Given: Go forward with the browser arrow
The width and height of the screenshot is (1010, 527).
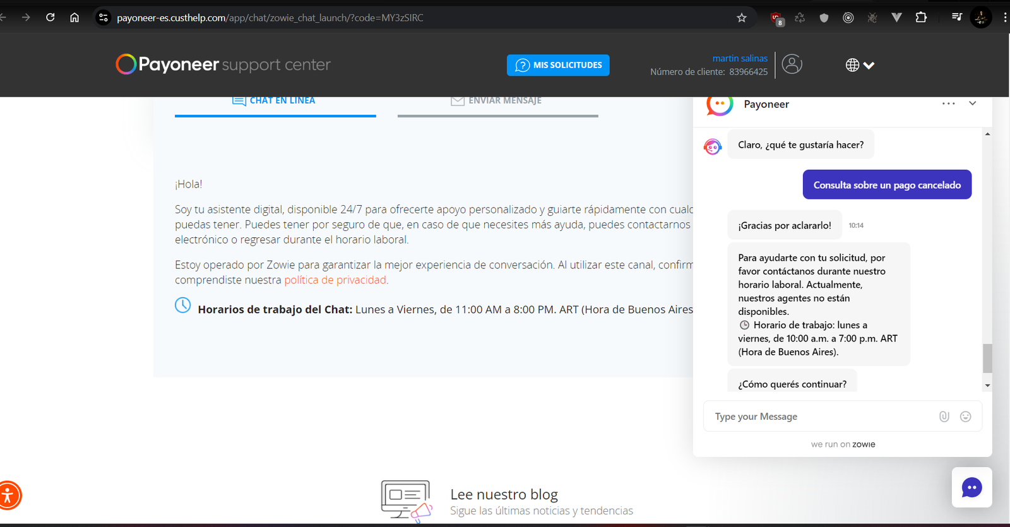Looking at the screenshot, I should pos(26,18).
